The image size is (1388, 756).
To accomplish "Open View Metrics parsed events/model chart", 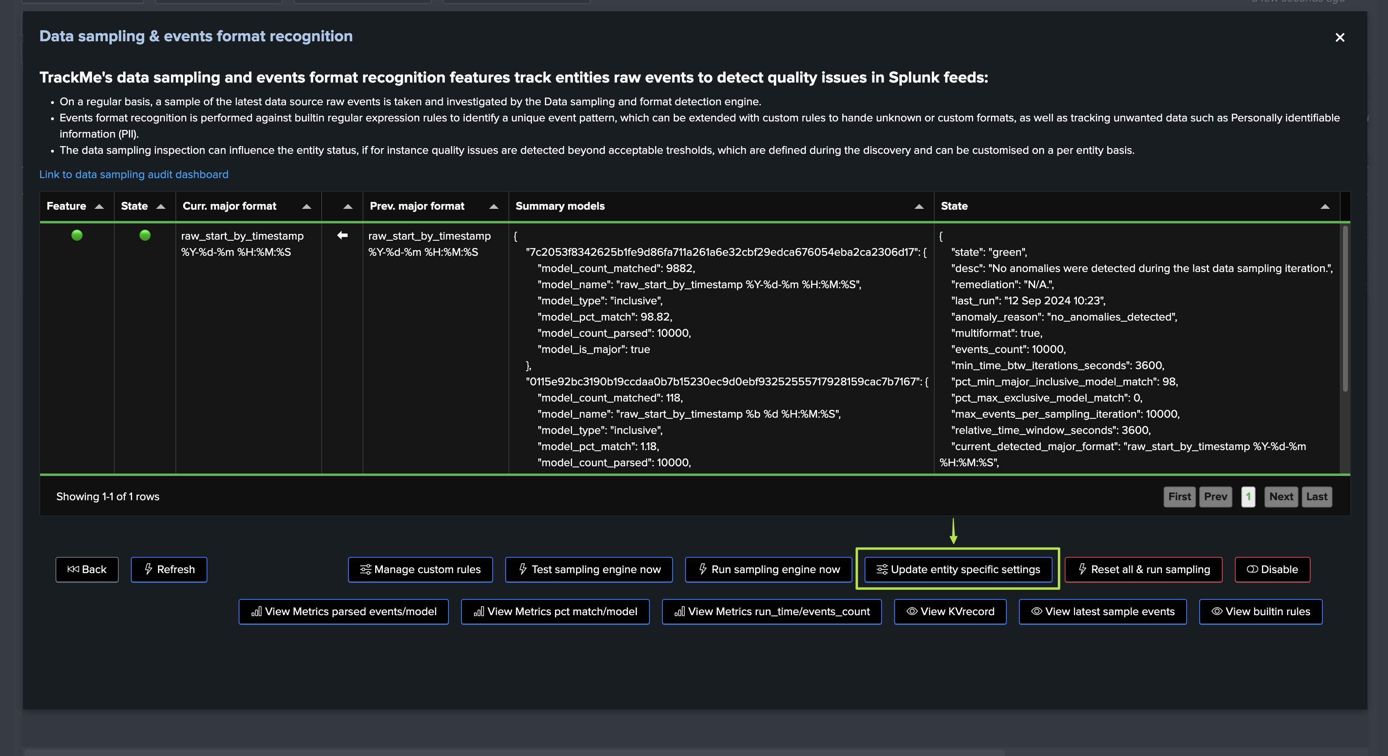I will [343, 611].
